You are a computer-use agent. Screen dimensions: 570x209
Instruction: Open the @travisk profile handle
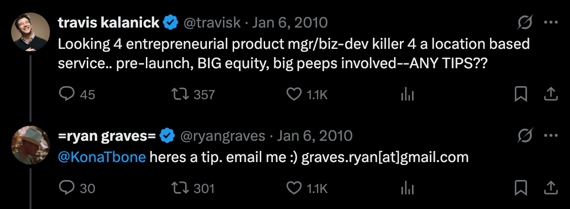click(x=212, y=23)
